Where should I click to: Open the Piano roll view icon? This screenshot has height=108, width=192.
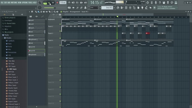coord(122,8)
